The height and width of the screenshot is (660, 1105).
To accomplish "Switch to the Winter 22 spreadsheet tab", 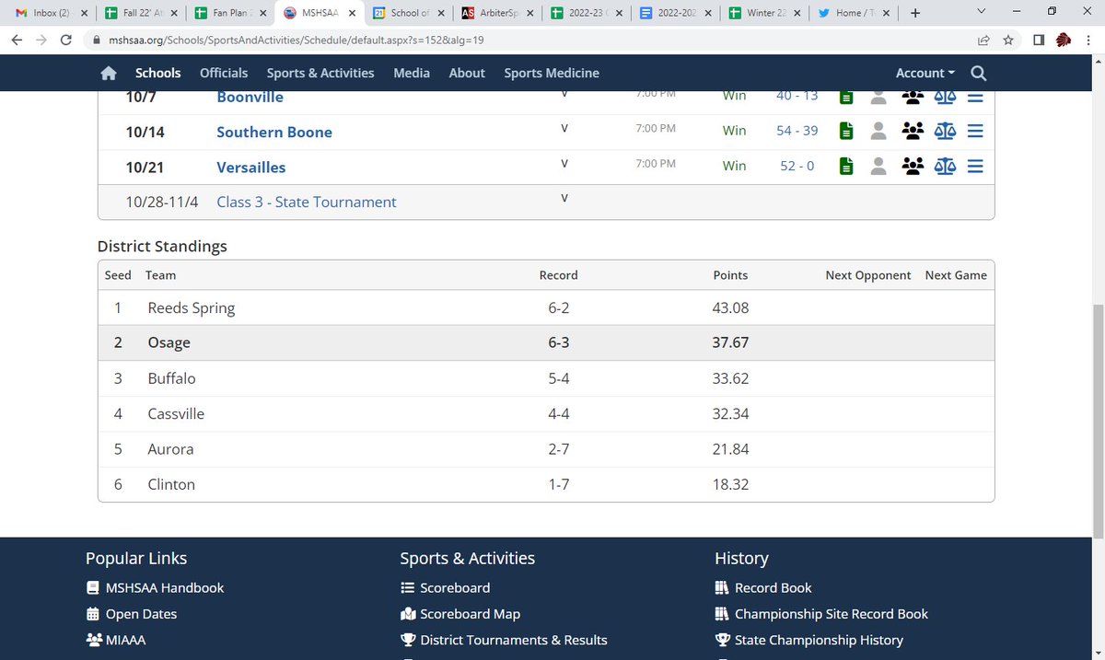I will click(x=765, y=14).
